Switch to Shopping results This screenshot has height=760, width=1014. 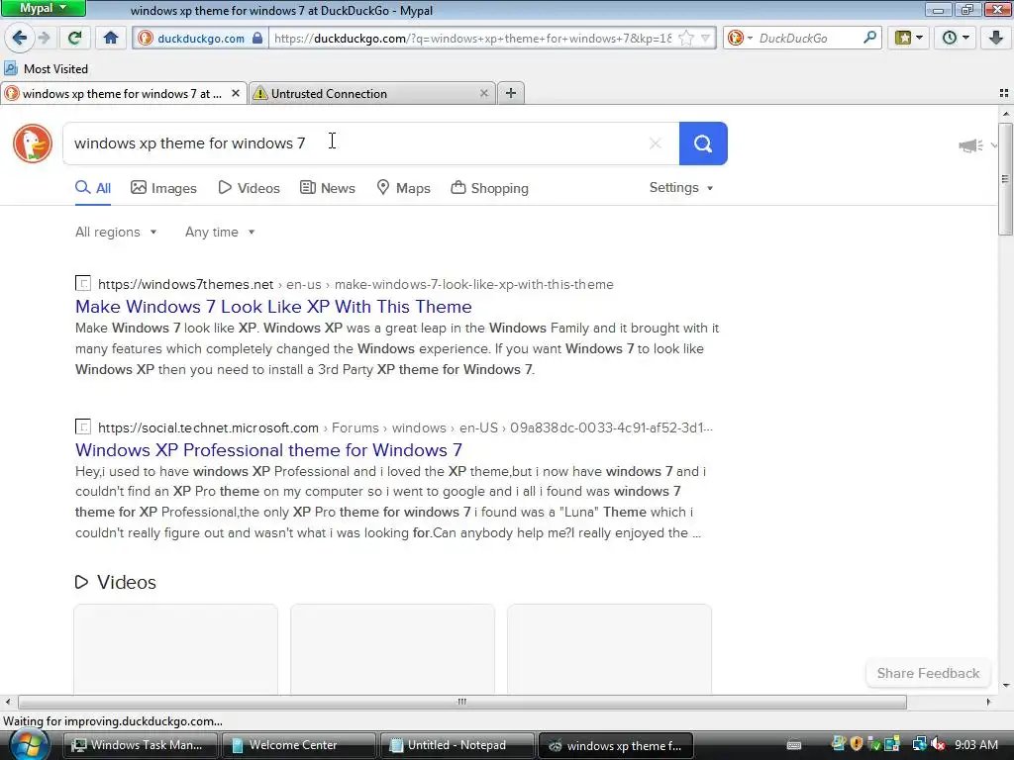click(489, 188)
